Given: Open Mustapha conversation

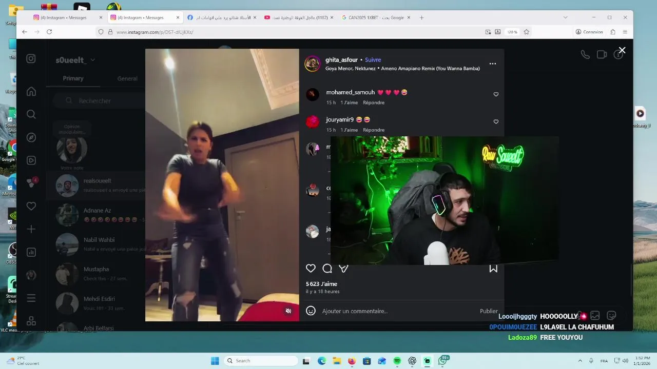Looking at the screenshot, I should click(x=95, y=274).
